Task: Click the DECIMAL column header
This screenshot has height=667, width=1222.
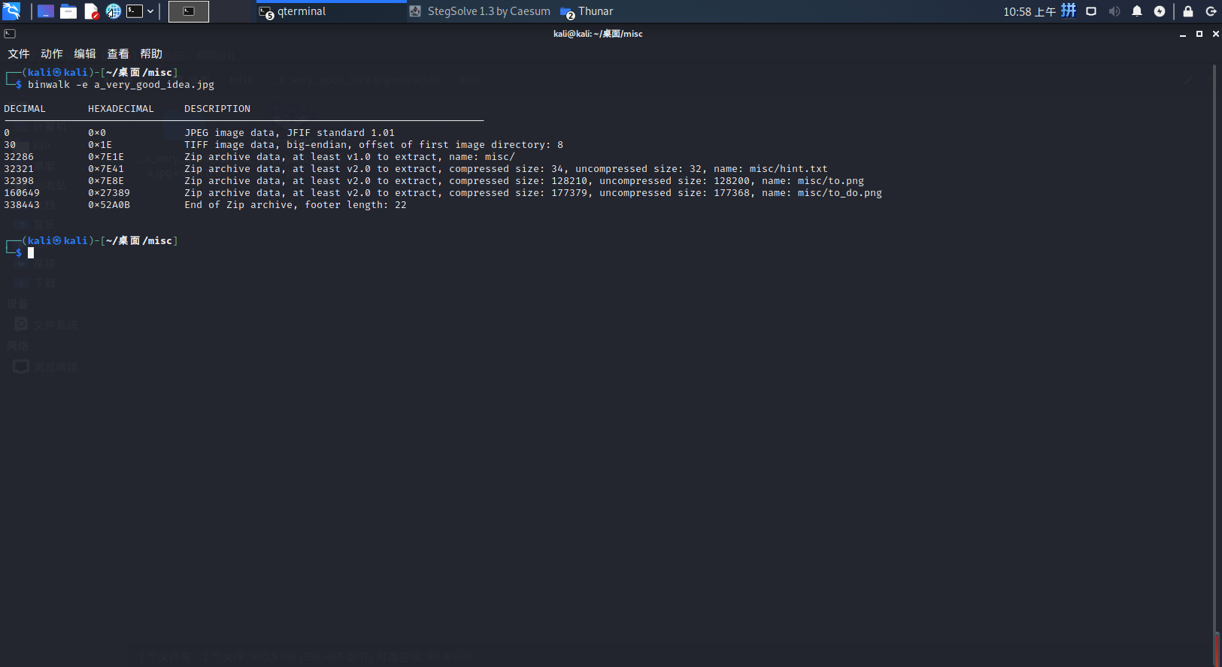Action: (x=25, y=109)
